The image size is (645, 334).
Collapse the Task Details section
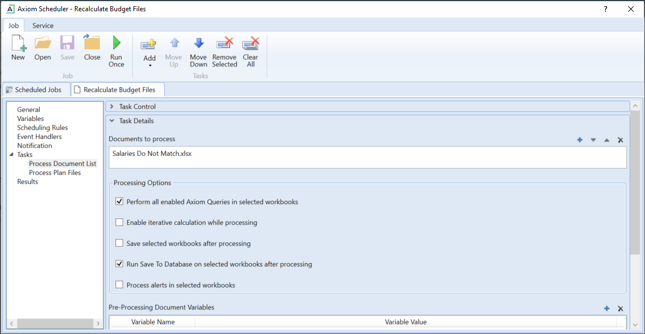tap(112, 121)
